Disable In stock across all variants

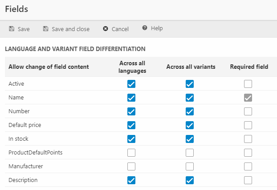(190, 139)
